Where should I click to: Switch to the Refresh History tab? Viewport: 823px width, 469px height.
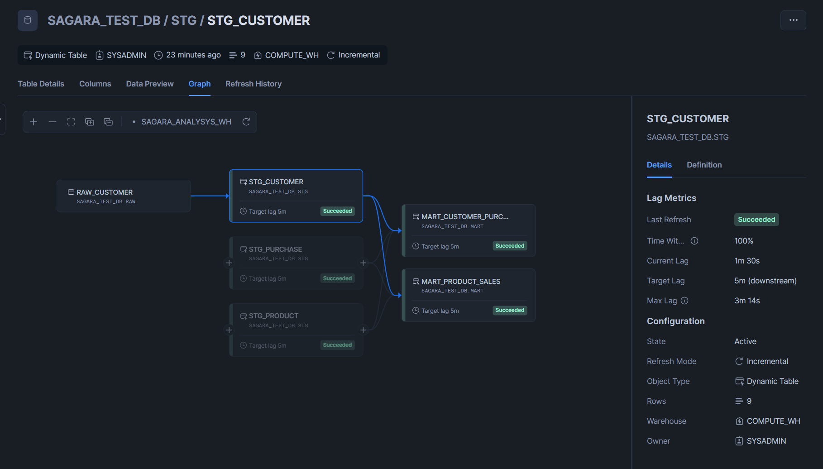coord(254,84)
